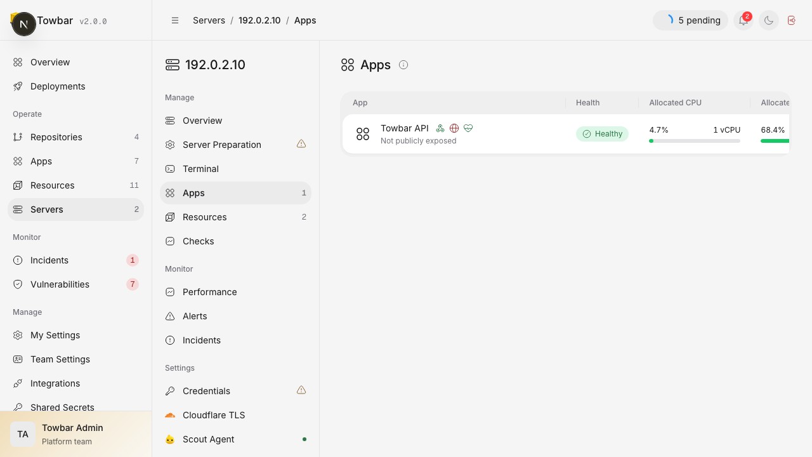
Task: Click the 68.4% memory progress bar
Action: (775, 141)
